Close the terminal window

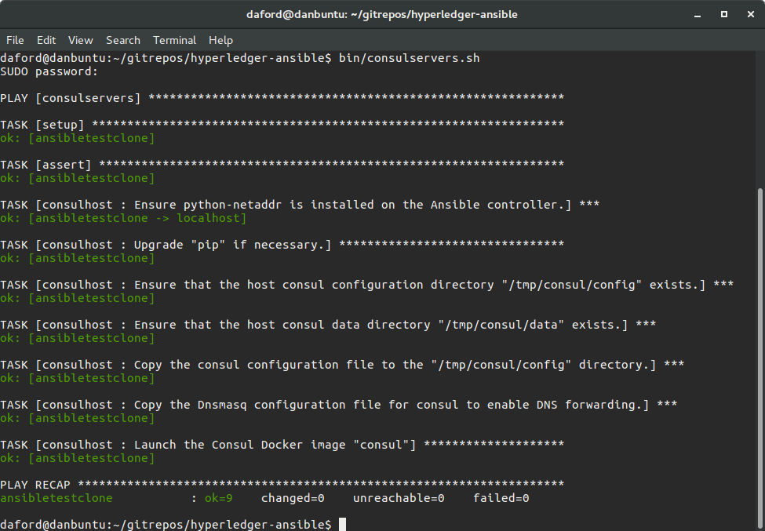click(x=751, y=14)
